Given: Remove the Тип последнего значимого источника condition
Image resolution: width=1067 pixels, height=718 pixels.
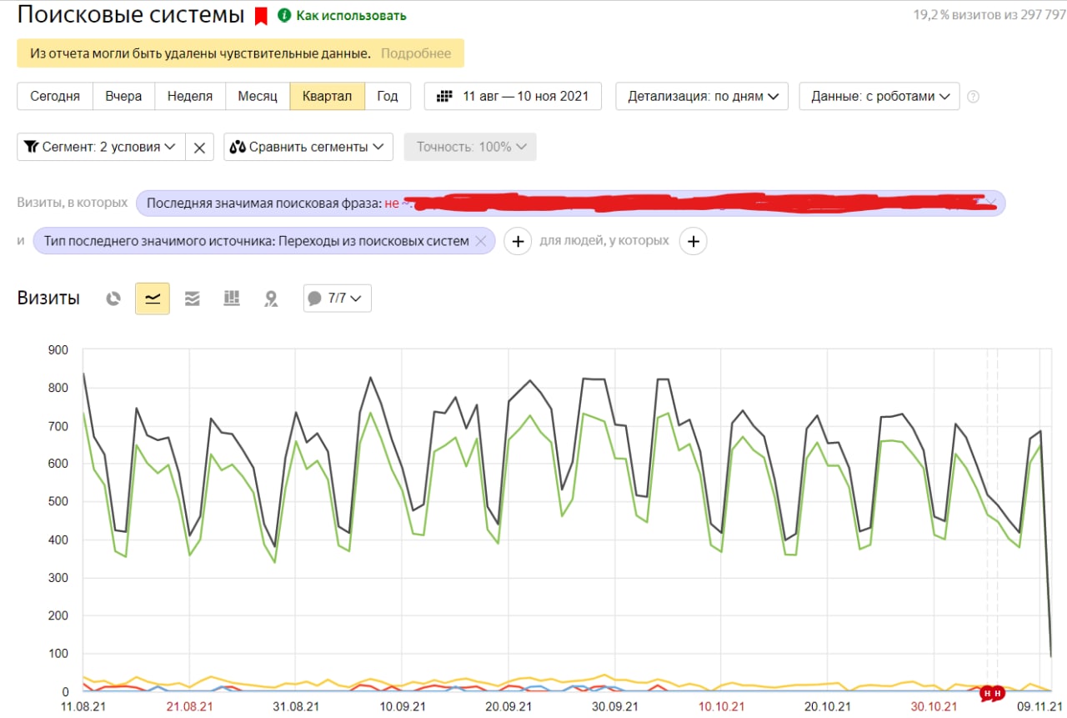Looking at the screenshot, I should click(x=480, y=241).
